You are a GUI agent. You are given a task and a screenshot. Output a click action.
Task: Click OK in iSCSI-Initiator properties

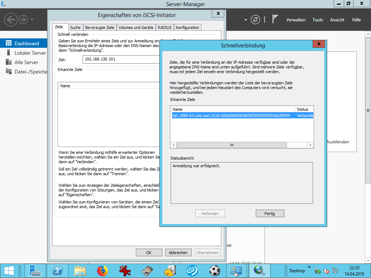point(149,252)
